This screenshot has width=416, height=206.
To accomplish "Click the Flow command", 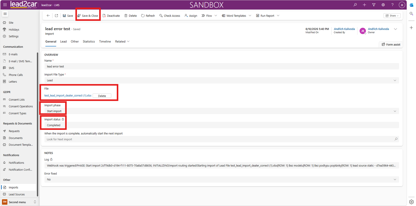I will [x=207, y=16].
